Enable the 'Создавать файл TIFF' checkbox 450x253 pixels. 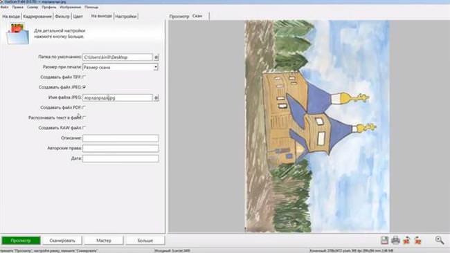pyautogui.click(x=84, y=77)
